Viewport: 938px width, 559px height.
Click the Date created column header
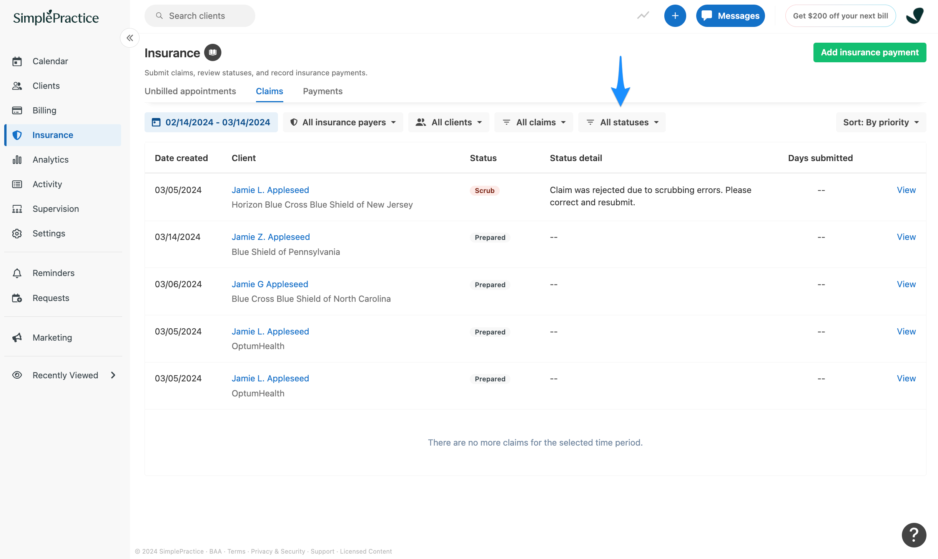pos(181,158)
